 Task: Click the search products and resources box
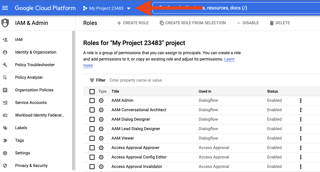tap(236, 8)
